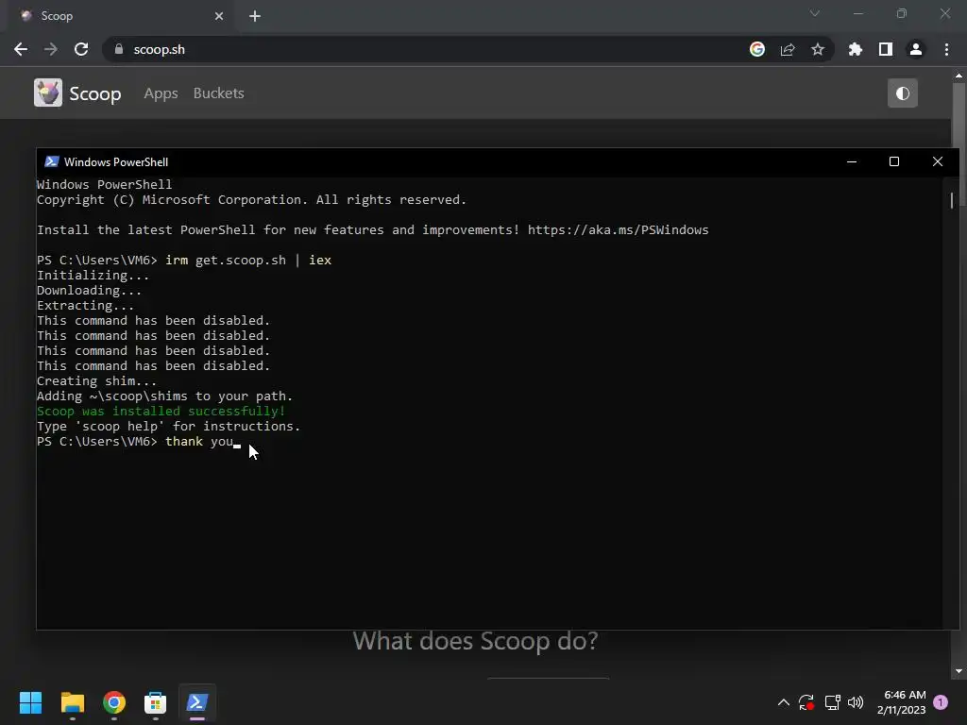This screenshot has width=967, height=725.
Task: Open Chrome side panel
Action: pyautogui.click(x=886, y=49)
